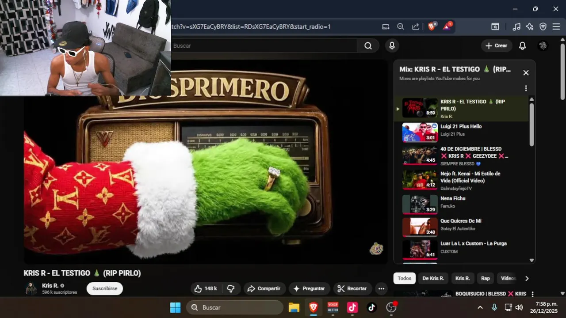
Task: Click into the YouTube Buscar search field
Action: tap(264, 45)
